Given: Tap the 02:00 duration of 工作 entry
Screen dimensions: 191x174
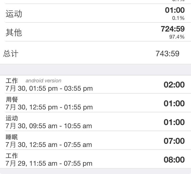Looking at the screenshot, I should [174, 85].
